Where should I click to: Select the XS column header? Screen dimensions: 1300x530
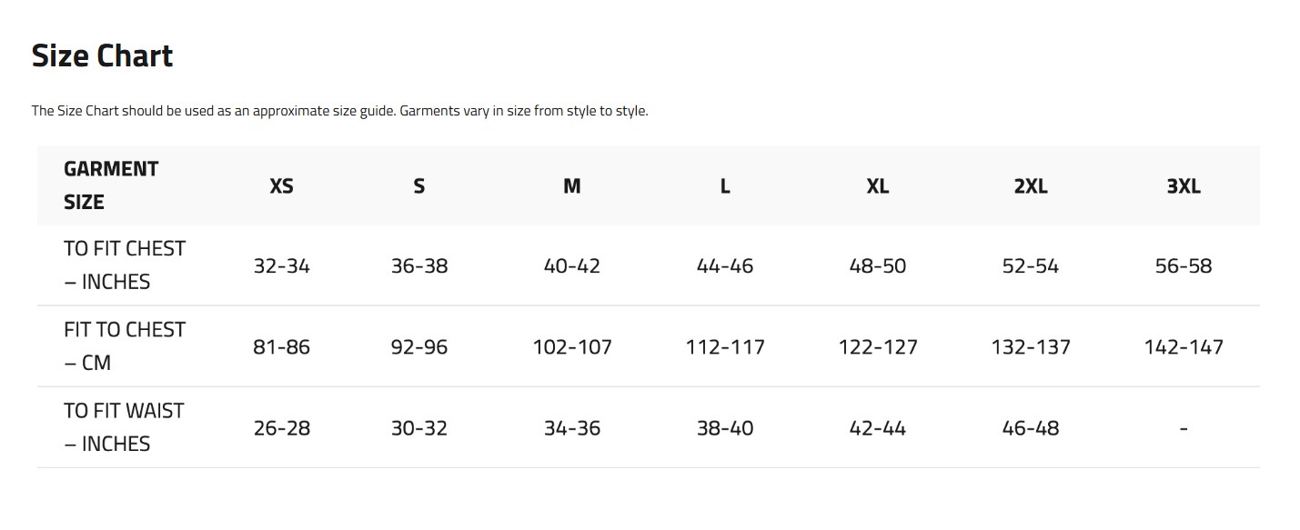tap(281, 185)
